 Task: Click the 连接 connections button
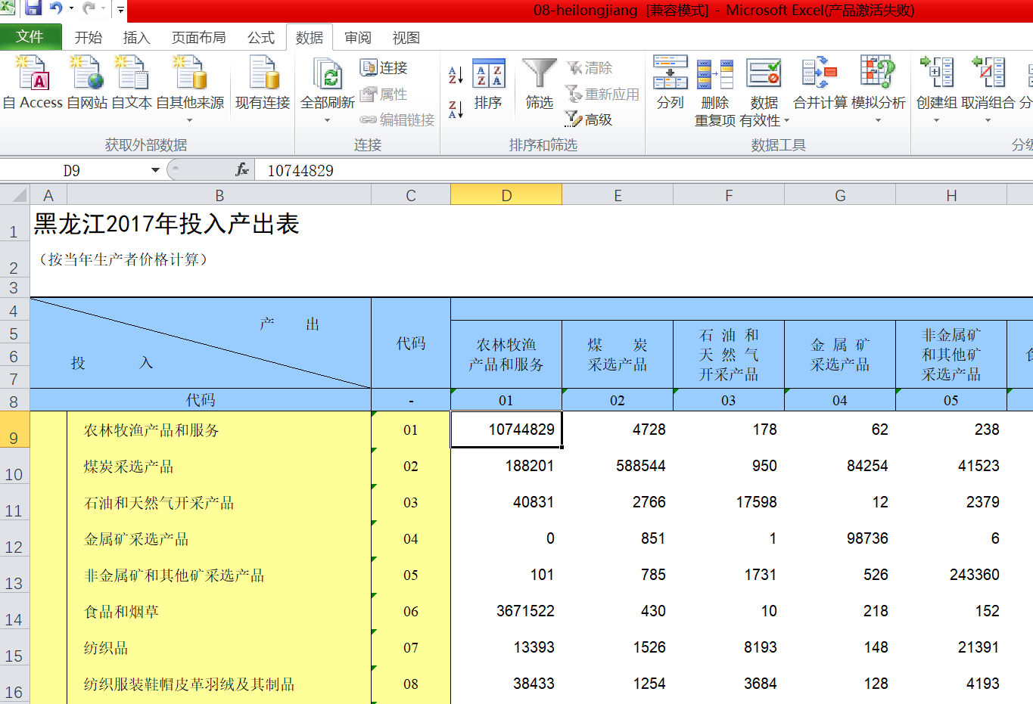(x=384, y=68)
